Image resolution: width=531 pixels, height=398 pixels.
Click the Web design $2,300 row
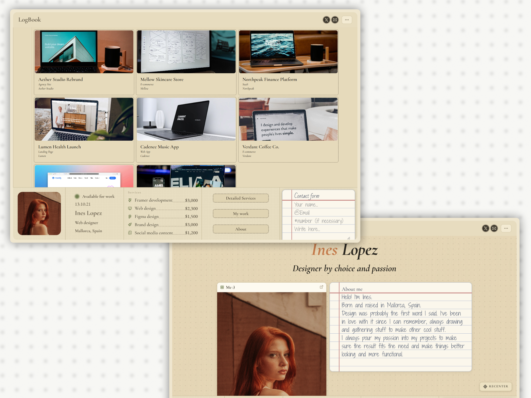point(163,208)
